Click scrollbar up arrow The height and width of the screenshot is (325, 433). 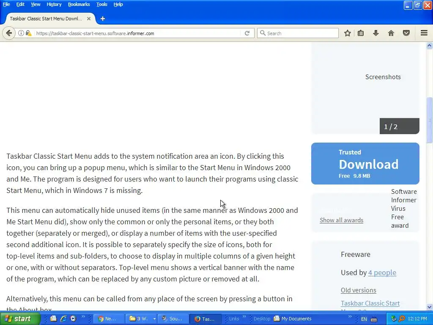(429, 46)
